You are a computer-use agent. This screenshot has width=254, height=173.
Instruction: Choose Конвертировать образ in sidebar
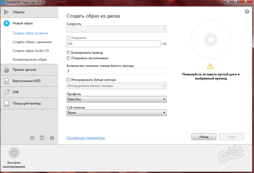pos(30,59)
